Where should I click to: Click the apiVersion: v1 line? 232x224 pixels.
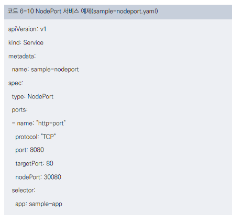pos(27,29)
